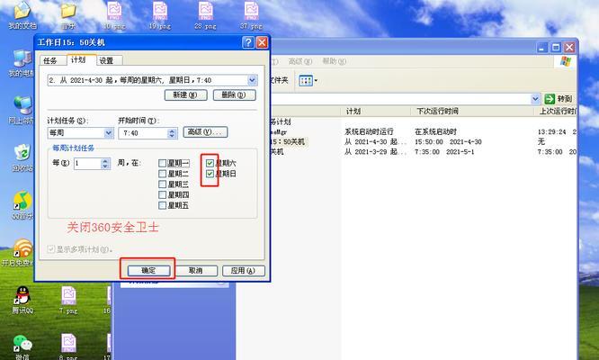Select the 28.png desktop file
599x360 pixels.
(206, 15)
